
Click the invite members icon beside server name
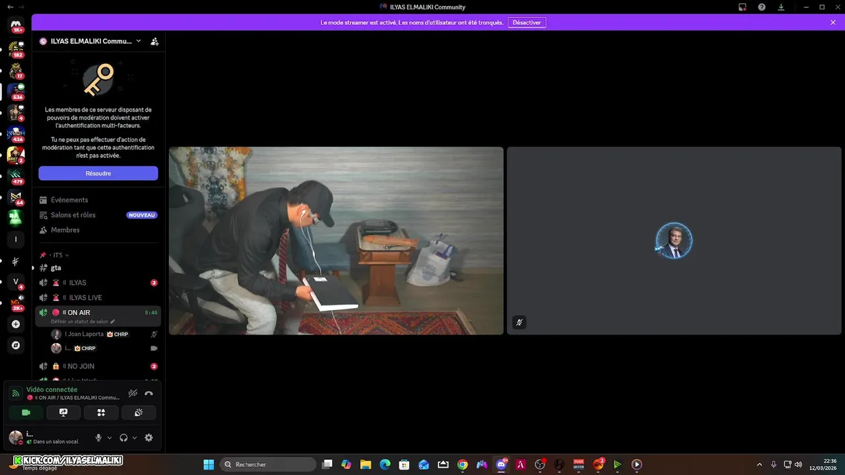(x=154, y=41)
